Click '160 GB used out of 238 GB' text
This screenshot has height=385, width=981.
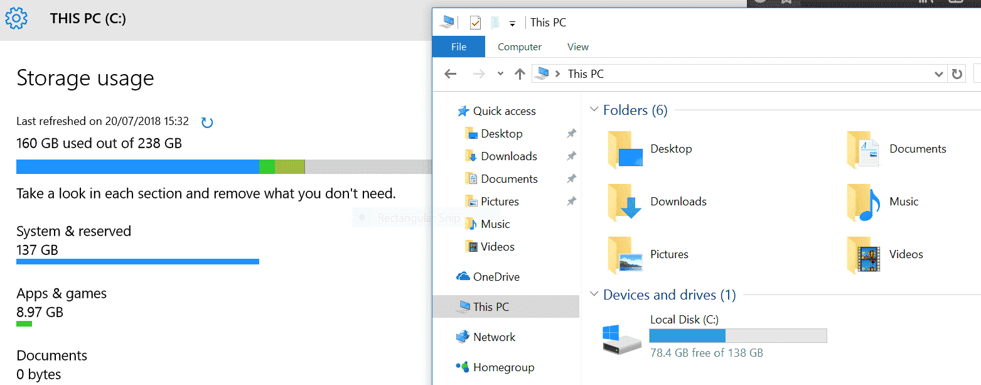(x=99, y=143)
